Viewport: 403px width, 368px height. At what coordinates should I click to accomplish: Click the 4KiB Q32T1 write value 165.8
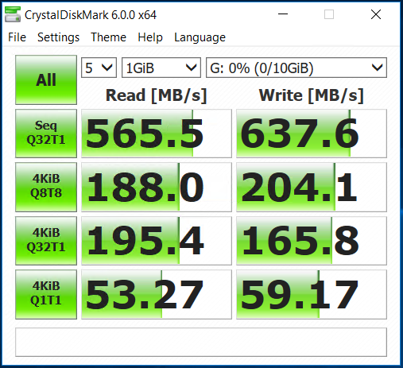pos(312,241)
